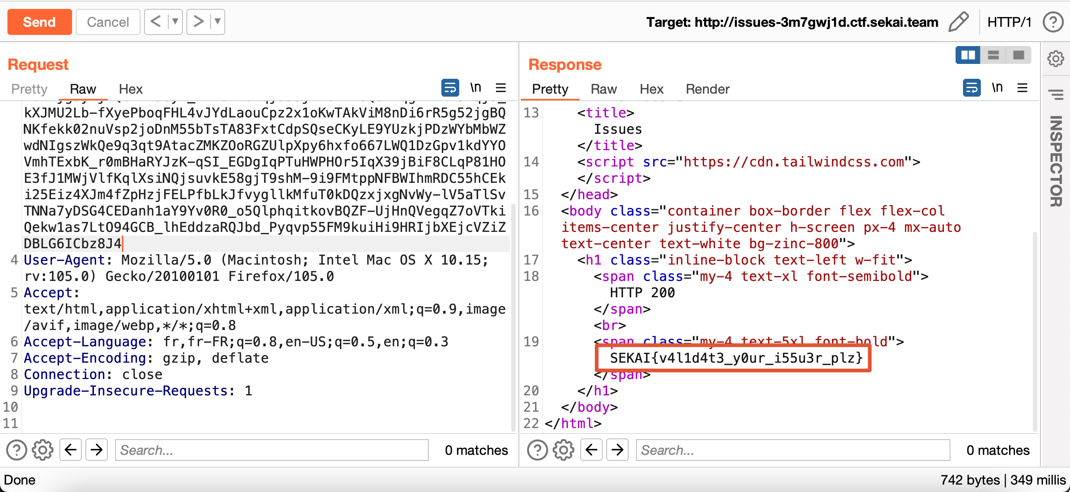Viewport: 1070px width, 492px height.
Task: Toggle non-printable characters in Request editor
Action: pos(476,87)
